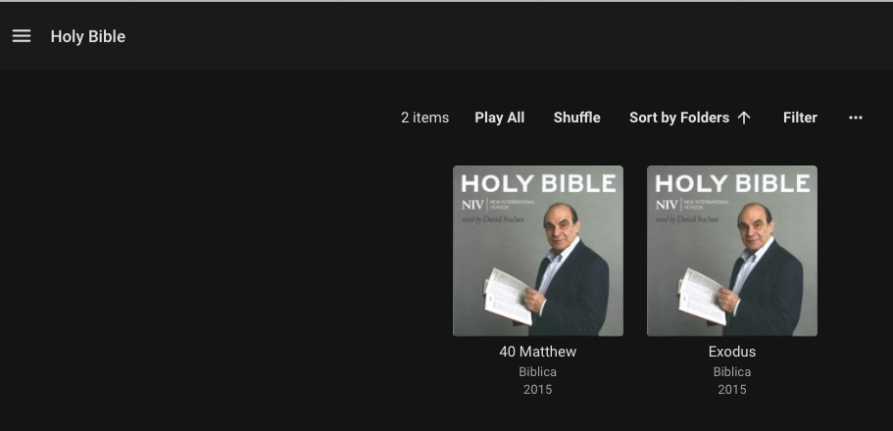Open the Exodus album cover

(x=732, y=251)
